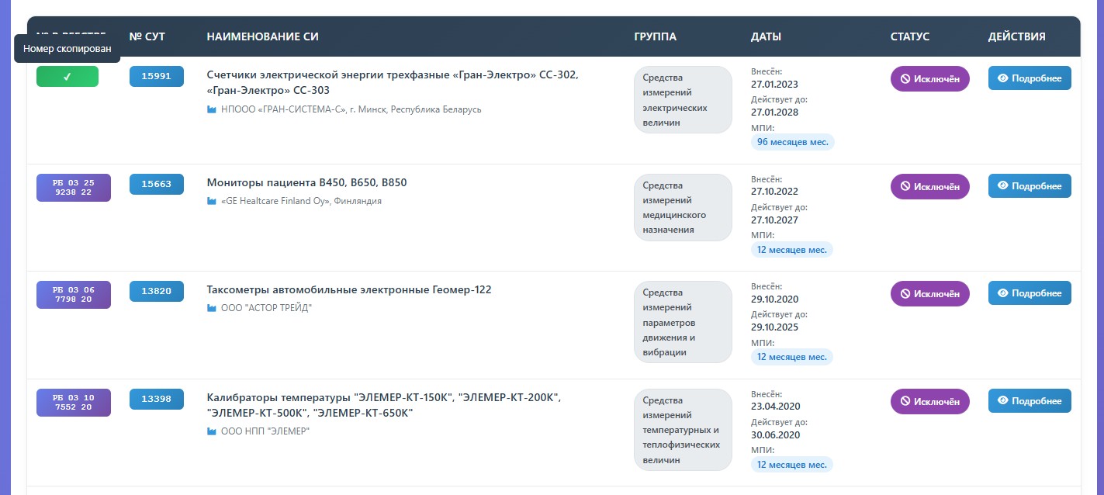Image resolution: width=1104 pixels, height=495 pixels.
Task: Click ban icon in Исключён for row 15663
Action: (905, 186)
